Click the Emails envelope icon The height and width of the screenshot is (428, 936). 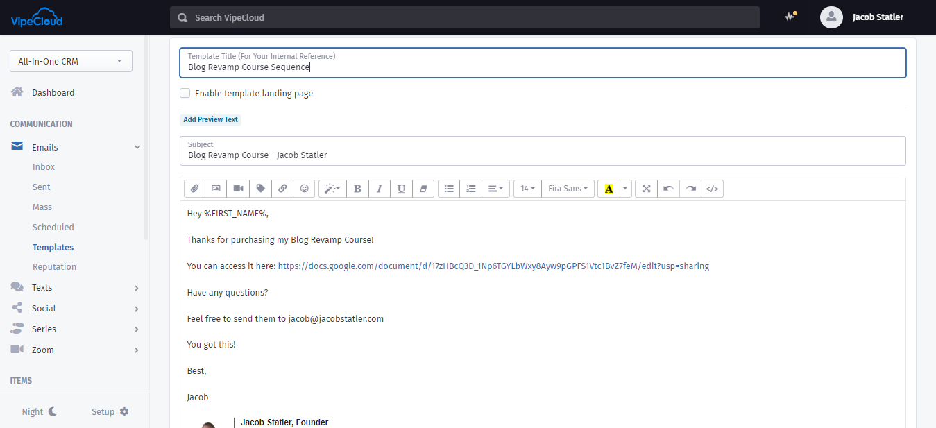(17, 146)
